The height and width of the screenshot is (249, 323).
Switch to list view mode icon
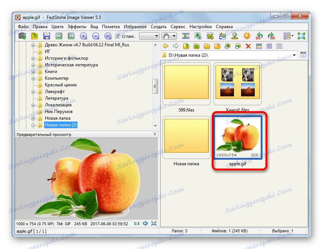coord(279,46)
